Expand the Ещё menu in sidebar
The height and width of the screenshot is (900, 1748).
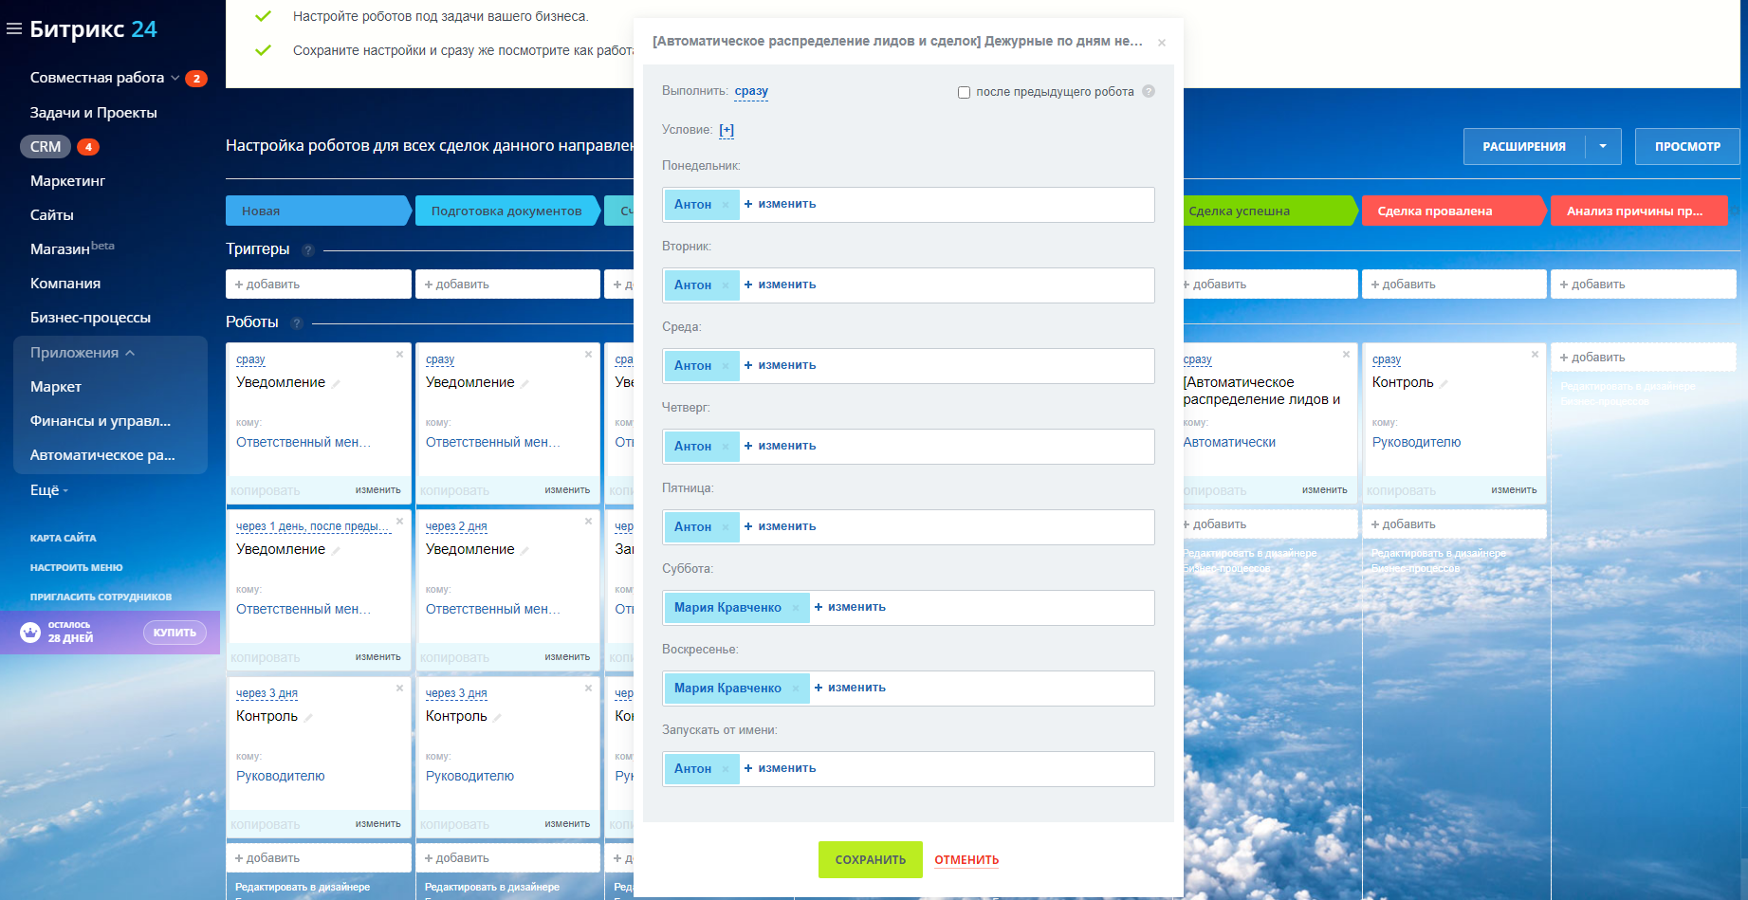point(49,490)
